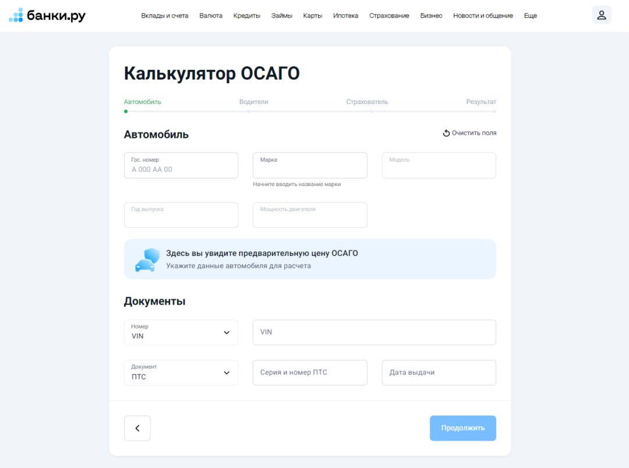Click the Дата выдачи field

pyautogui.click(x=439, y=373)
